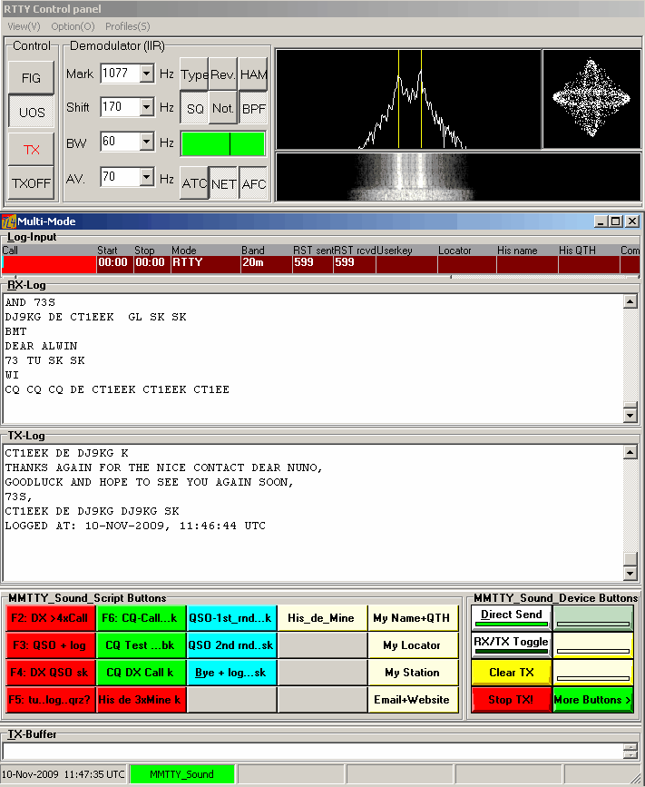Click the His name field
The height and width of the screenshot is (787, 645).
point(527,264)
